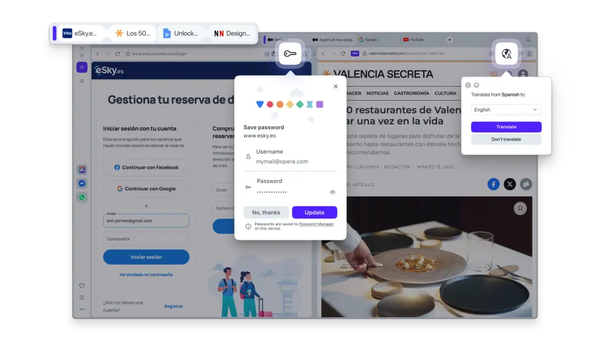This screenshot has height=343, width=610.
Task: Open the password key icon in toolbar
Action: (x=290, y=54)
